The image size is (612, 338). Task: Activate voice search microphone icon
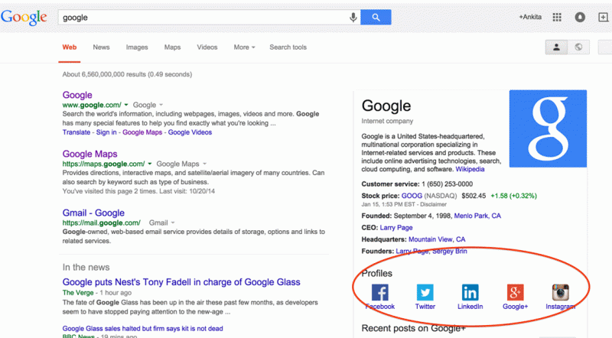353,18
